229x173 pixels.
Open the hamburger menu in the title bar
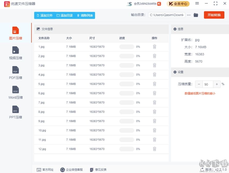pyautogui.click(x=197, y=4)
